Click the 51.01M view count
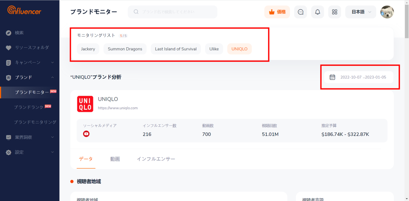The height and width of the screenshot is (201, 409). [270, 134]
